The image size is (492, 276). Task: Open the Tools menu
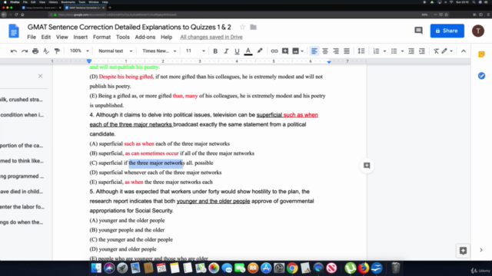coord(123,37)
